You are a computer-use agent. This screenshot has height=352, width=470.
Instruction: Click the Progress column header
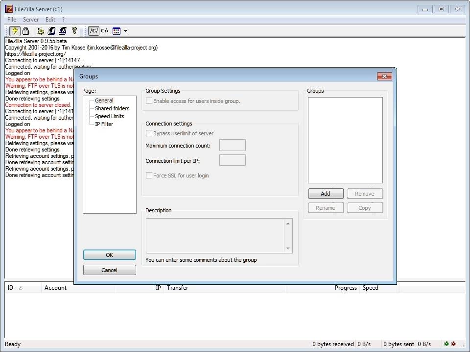pos(323,288)
